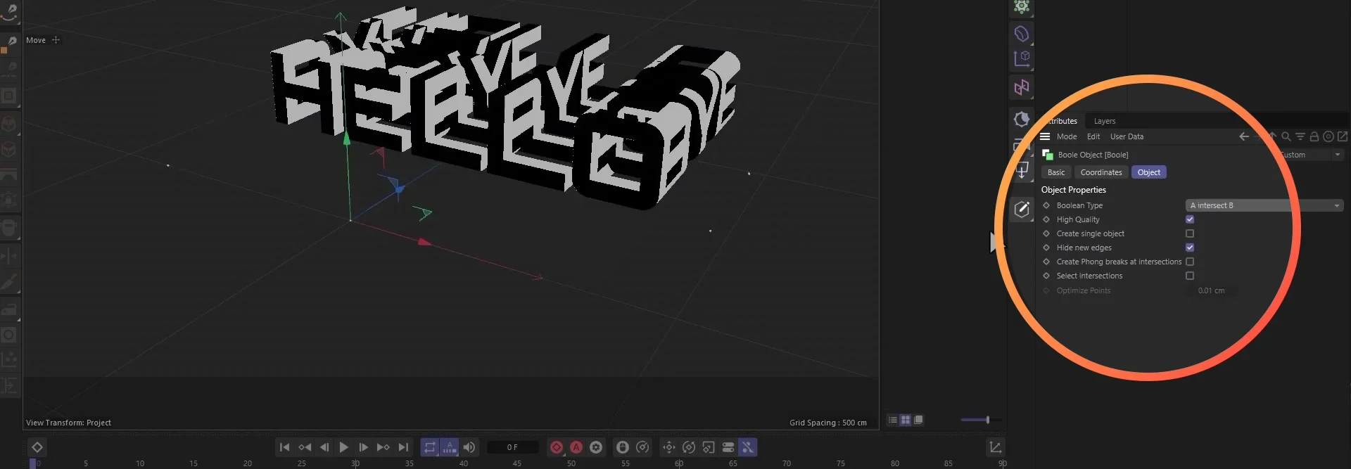Toggle keyframe diamond next to Boolean Type

1046,205
